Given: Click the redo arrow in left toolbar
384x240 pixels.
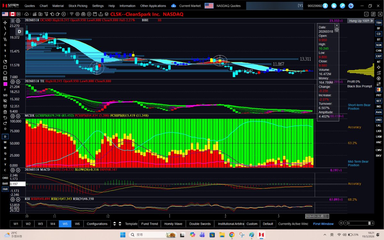Looking at the screenshot, I should point(5,123).
